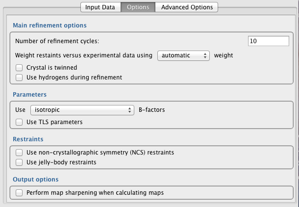Screen dimensions: 299x207
Task: Click the Output options section heading
Action: 36,180
